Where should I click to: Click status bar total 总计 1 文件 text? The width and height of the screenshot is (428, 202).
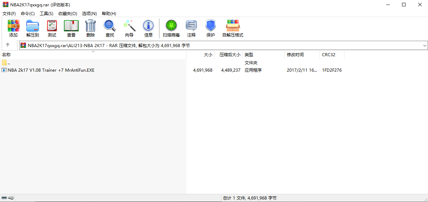click(x=250, y=198)
